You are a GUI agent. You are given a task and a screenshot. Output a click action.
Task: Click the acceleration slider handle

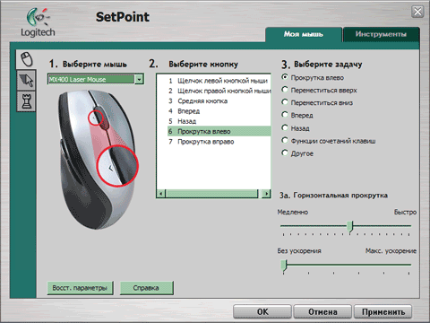point(284,266)
